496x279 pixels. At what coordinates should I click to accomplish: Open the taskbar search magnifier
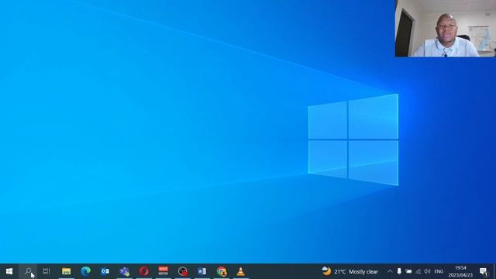[x=28, y=271]
